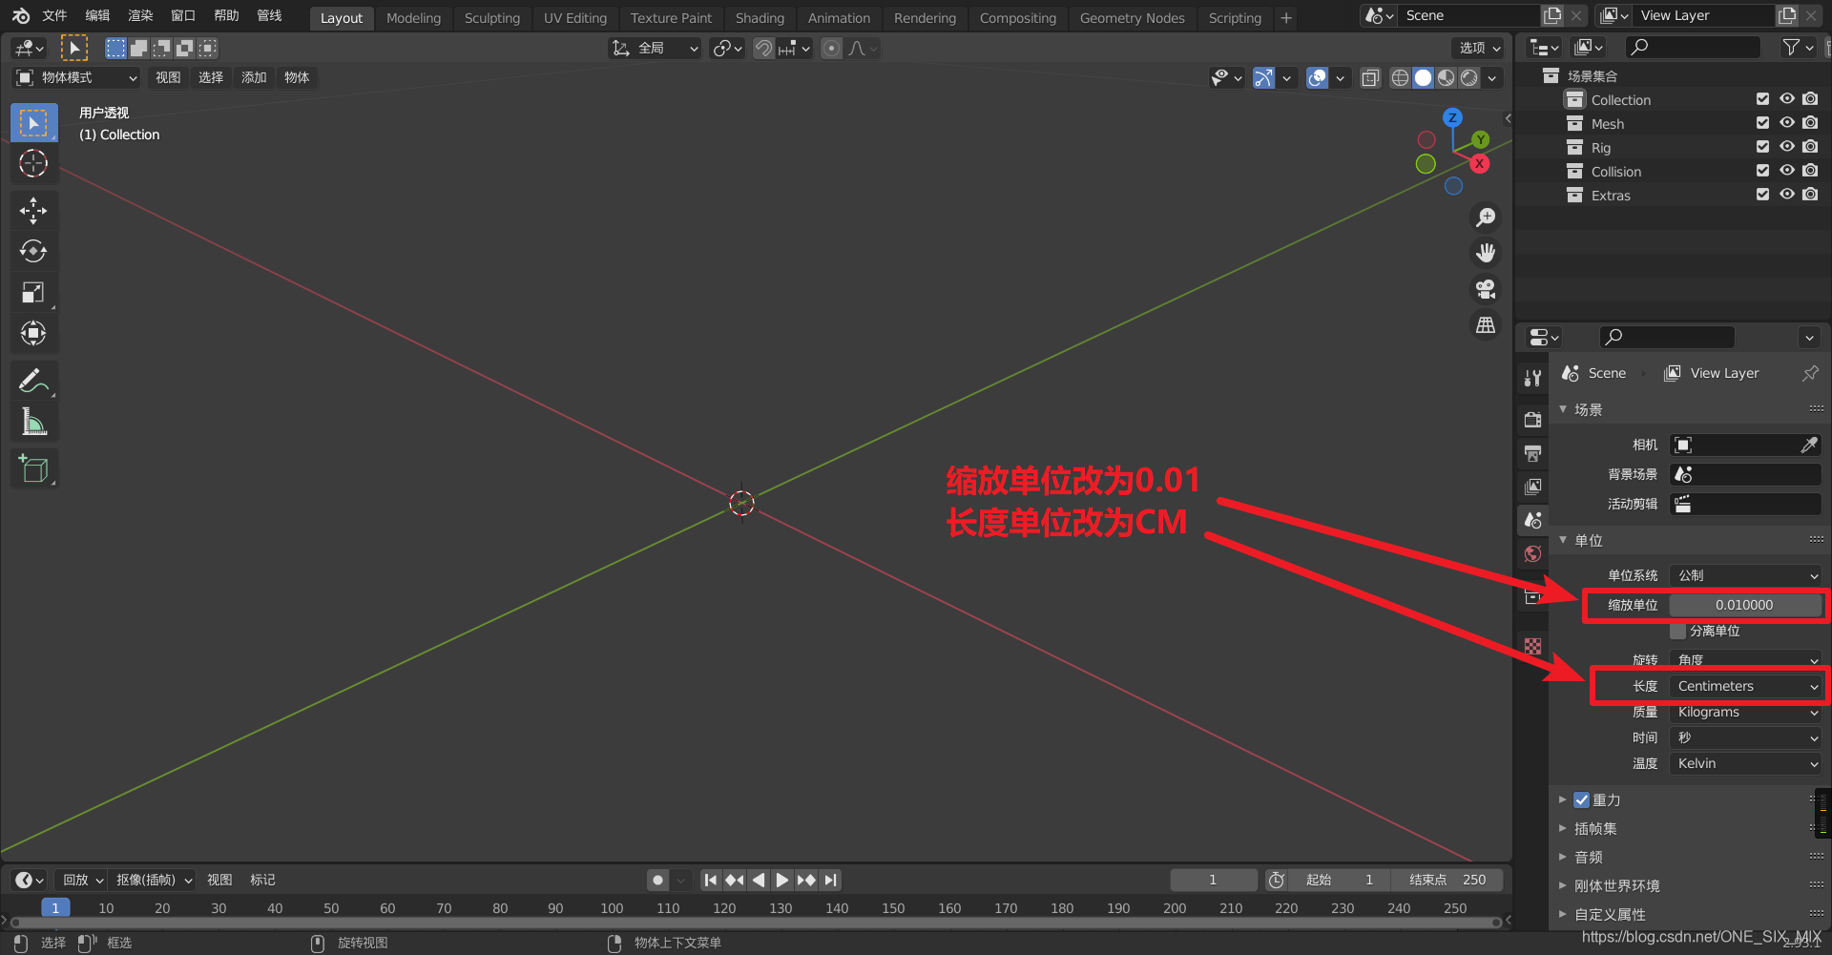Viewport: 1832px width, 955px height.
Task: Click the 添加 button in viewport header
Action: [254, 77]
